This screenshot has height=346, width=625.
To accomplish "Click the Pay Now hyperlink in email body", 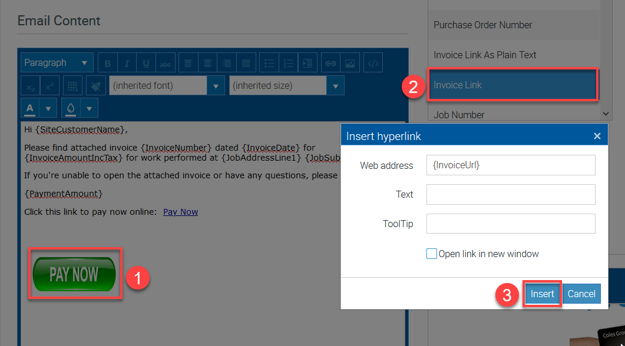I will (180, 212).
